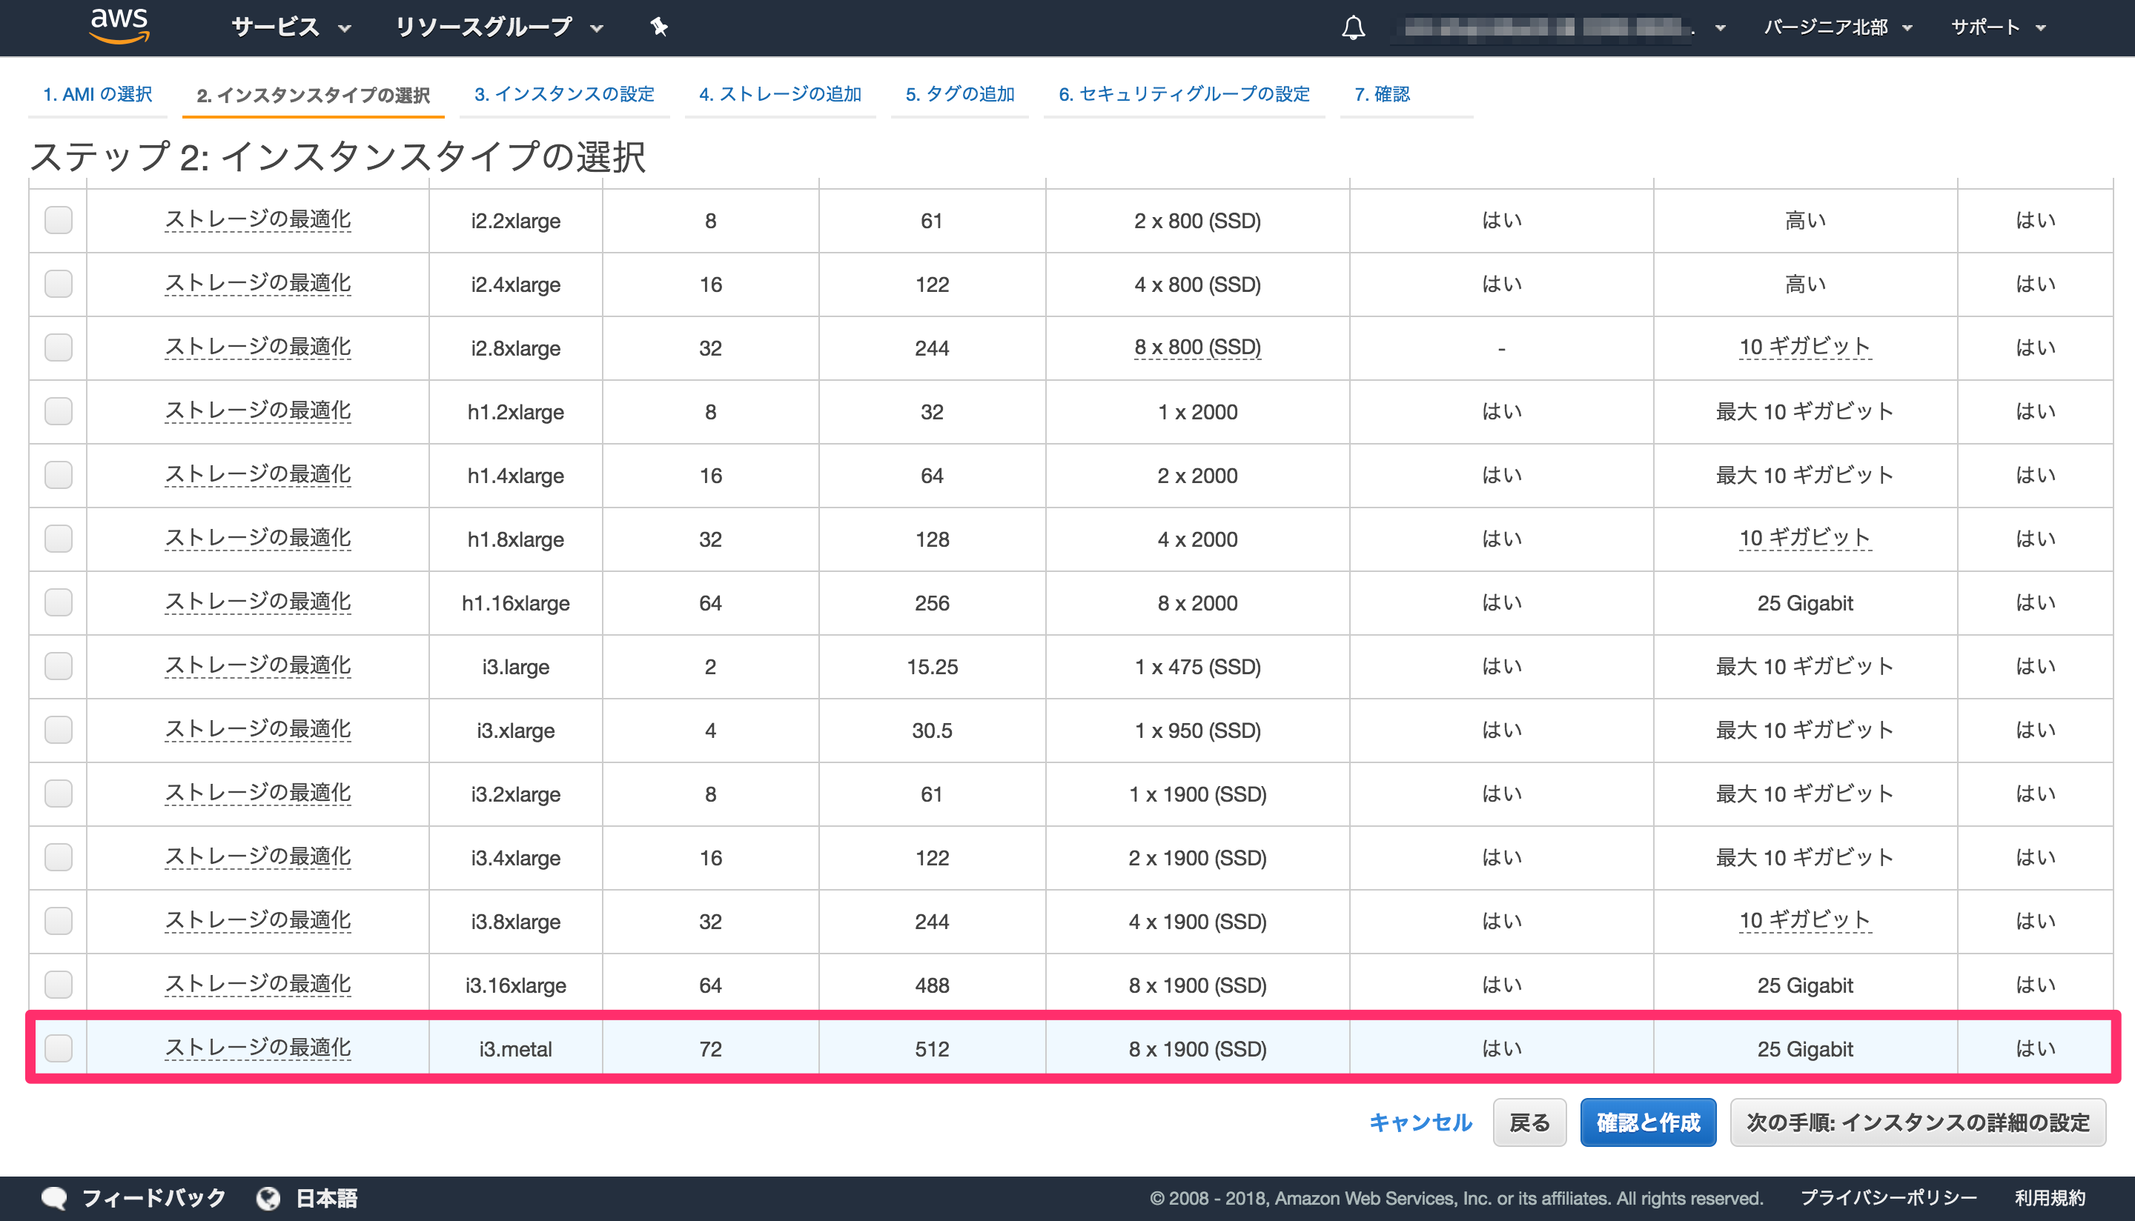Click ストレージの最適化 link in h1.4xlarge row

point(257,475)
